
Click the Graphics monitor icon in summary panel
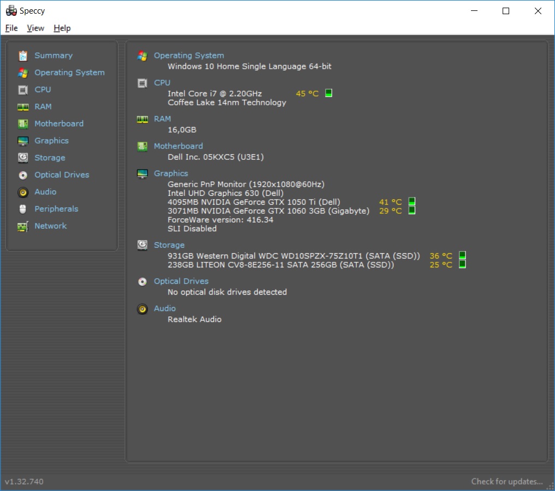142,173
